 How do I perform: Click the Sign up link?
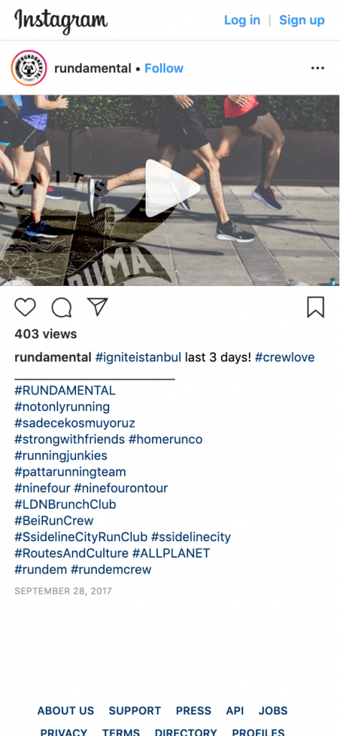pos(301,20)
